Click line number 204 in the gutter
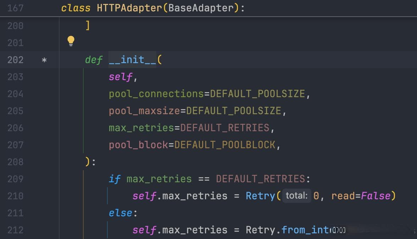This screenshot has height=239, width=417. coord(16,94)
